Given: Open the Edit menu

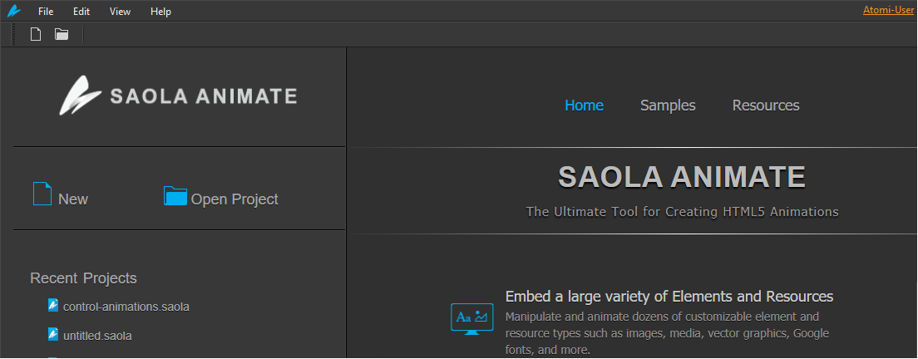Looking at the screenshot, I should (81, 12).
